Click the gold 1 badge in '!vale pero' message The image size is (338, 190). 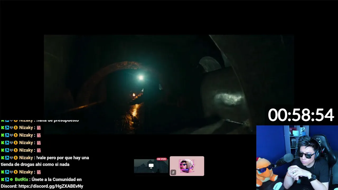pos(16,158)
